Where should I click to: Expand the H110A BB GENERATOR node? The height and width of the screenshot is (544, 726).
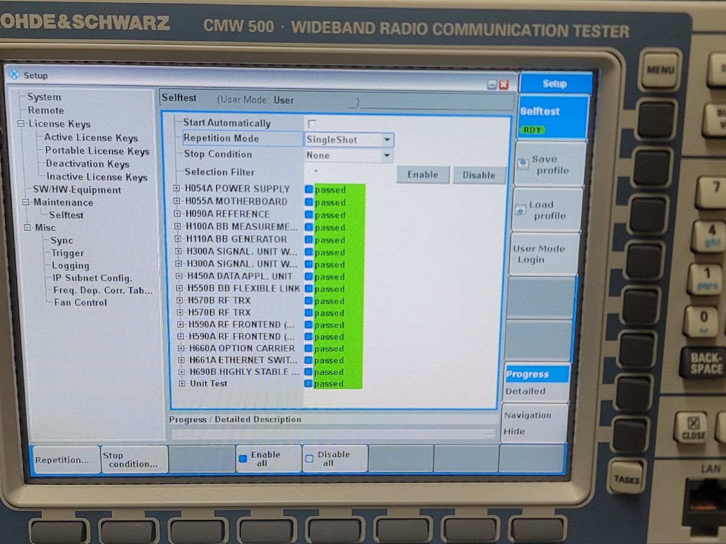click(x=178, y=239)
